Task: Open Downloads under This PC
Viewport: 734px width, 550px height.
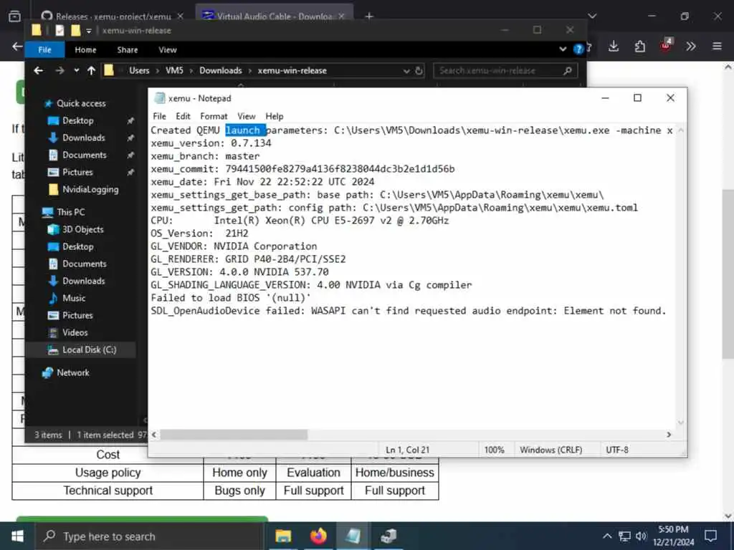Action: (x=83, y=281)
